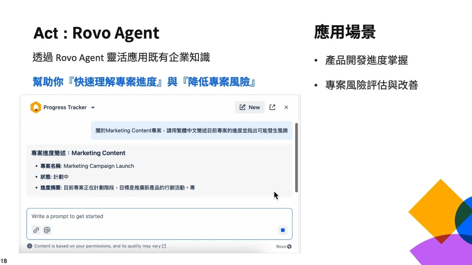This screenshot has width=472, height=265.
Task: Open chat in a new window icon
Action: (272, 107)
